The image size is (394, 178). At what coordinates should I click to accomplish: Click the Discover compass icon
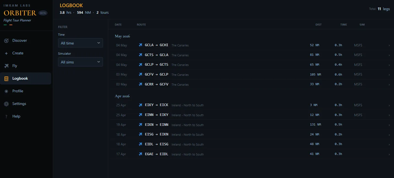pos(6,41)
